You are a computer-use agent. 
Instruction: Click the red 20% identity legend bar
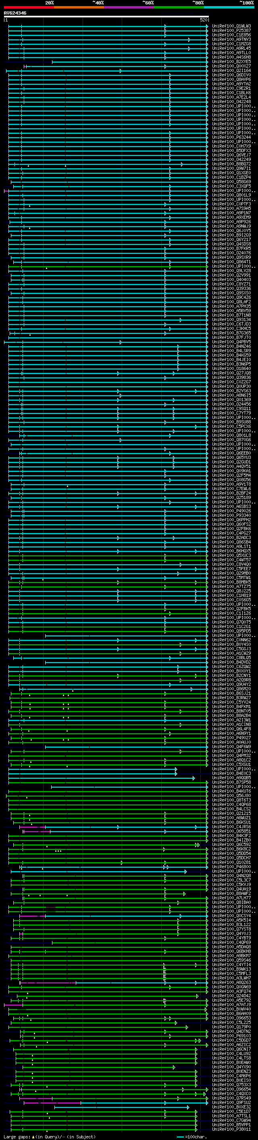(x=29, y=7)
